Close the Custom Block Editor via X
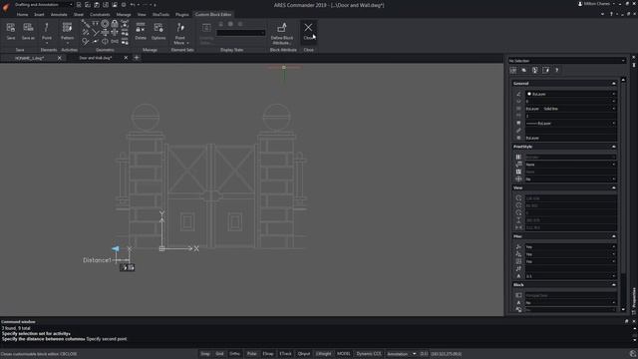The image size is (638, 359). click(x=308, y=31)
